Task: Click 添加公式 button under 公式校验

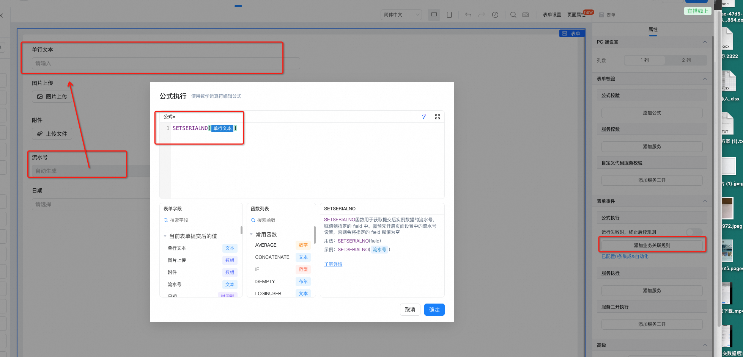Action: (652, 113)
